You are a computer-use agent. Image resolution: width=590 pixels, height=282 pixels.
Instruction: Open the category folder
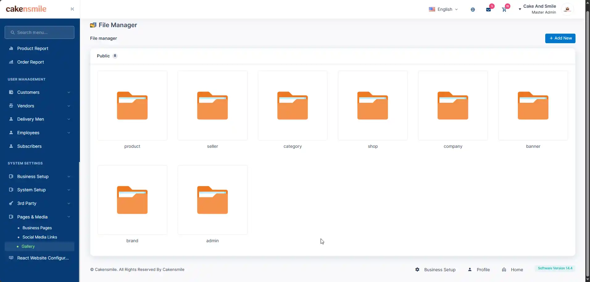(293, 106)
